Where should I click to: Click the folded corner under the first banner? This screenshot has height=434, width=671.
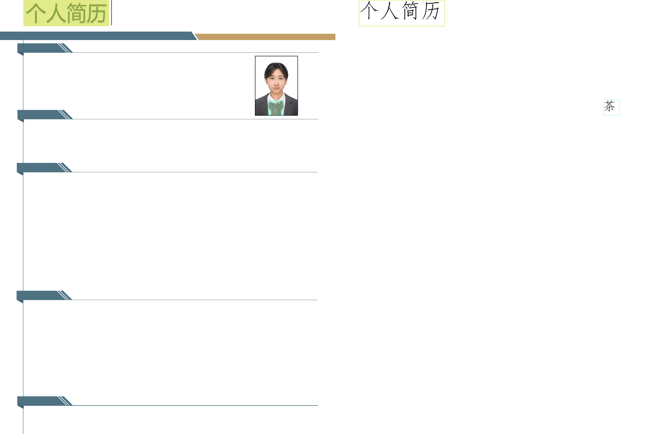pos(21,54)
